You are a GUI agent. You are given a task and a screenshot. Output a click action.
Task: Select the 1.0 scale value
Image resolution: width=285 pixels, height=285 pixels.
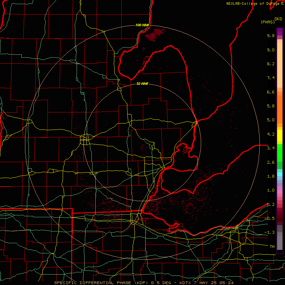click(271, 190)
